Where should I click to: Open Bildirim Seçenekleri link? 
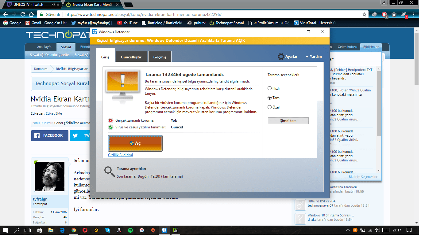pos(363,177)
